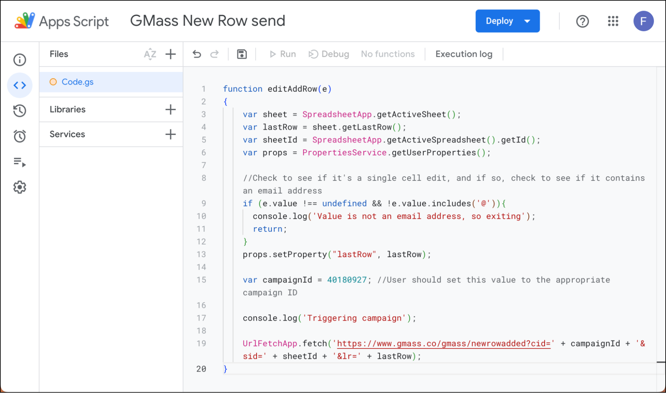The width and height of the screenshot is (666, 393).
Task: Add a service with plus icon
Action: coord(171,134)
